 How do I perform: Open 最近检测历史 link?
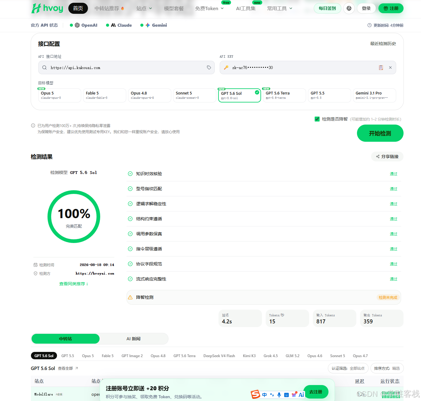(x=383, y=44)
